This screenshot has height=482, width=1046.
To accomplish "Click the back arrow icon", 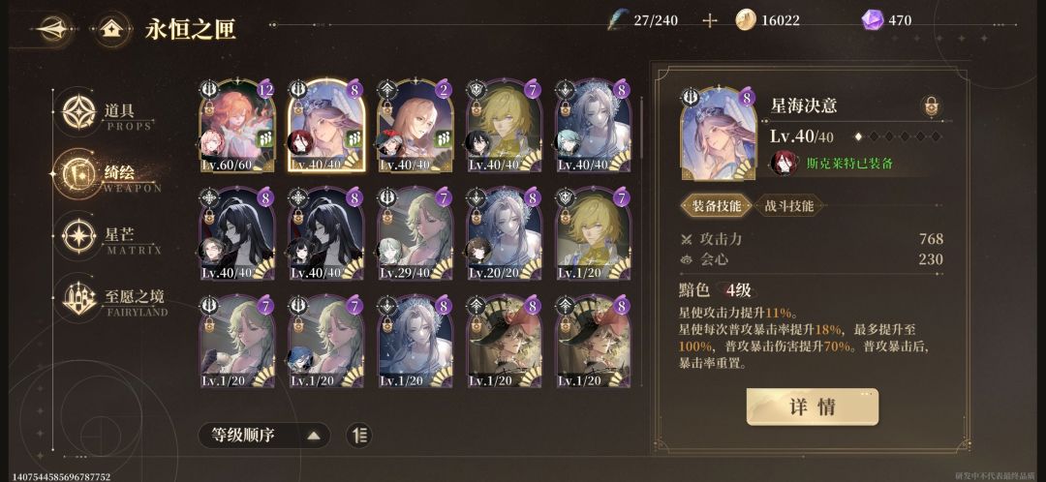I will 54,29.
